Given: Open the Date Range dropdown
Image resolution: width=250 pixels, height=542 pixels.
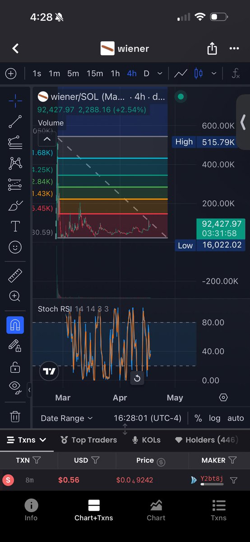Looking at the screenshot, I should pos(67,418).
